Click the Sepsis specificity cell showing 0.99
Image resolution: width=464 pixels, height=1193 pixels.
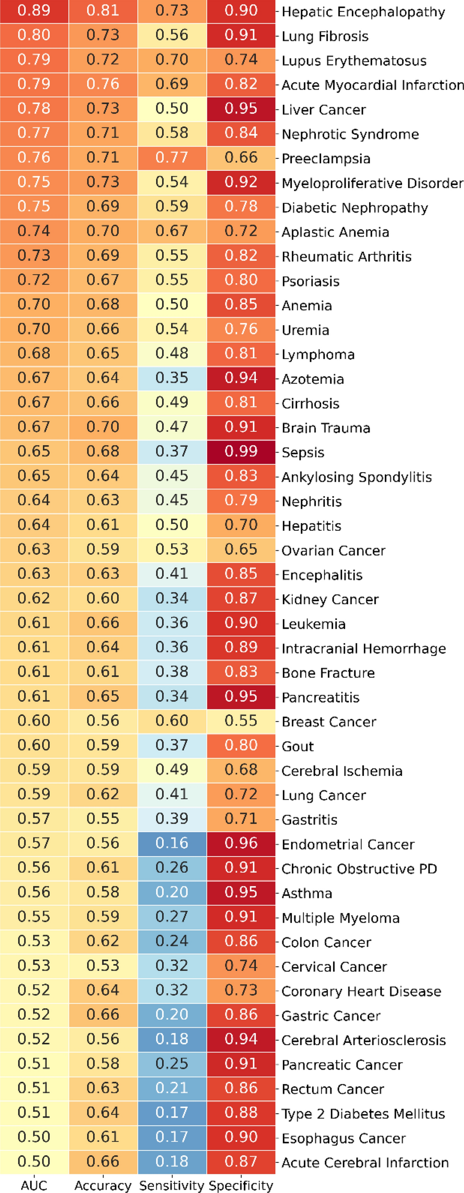click(241, 451)
